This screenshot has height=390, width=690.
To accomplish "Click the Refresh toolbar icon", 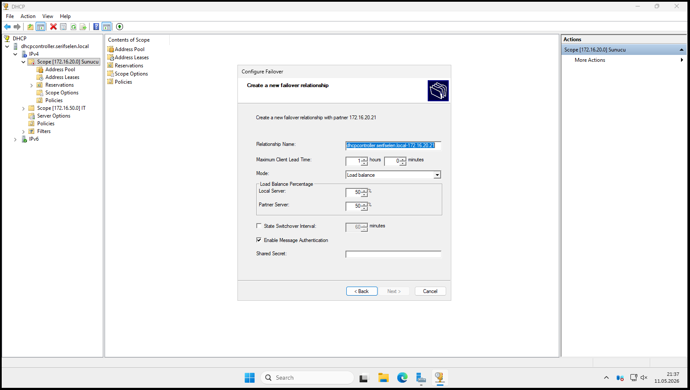I will pyautogui.click(x=73, y=27).
